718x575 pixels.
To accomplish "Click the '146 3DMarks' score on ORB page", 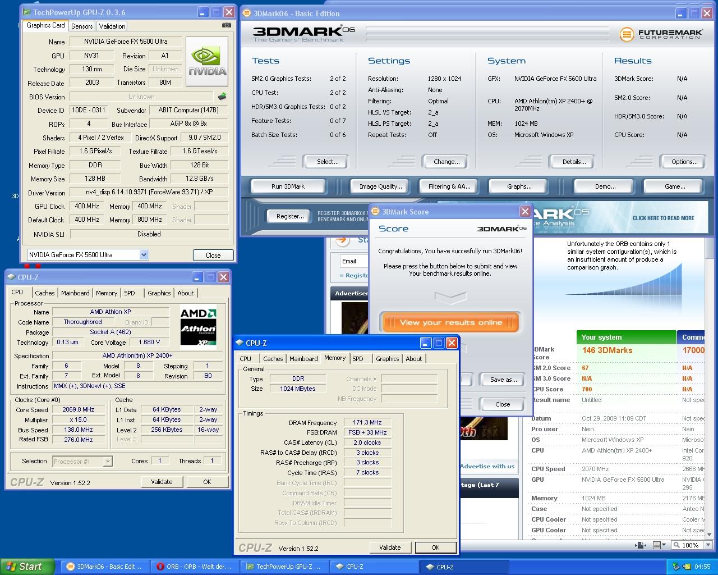I will 607,350.
